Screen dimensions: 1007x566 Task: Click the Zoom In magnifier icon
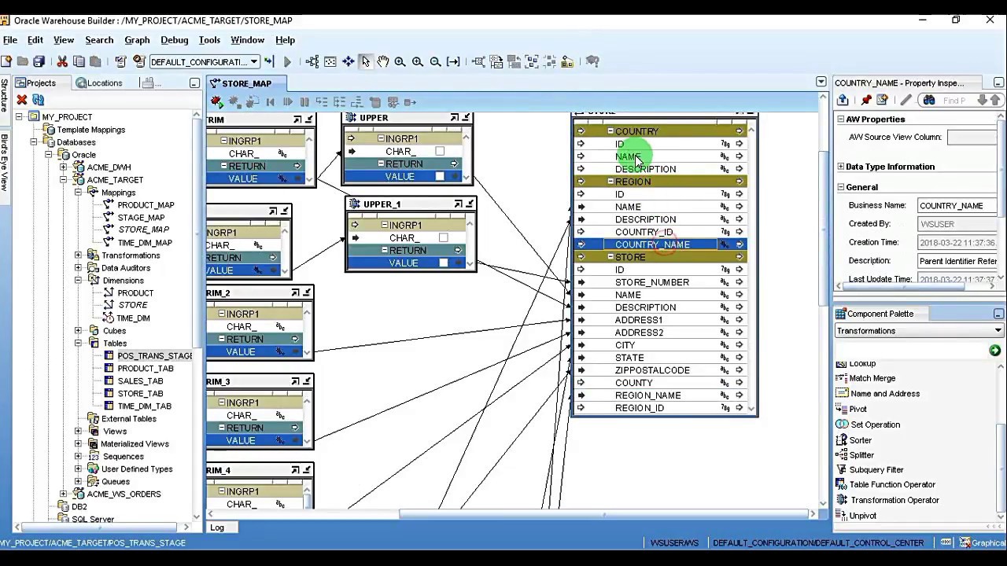(x=400, y=61)
